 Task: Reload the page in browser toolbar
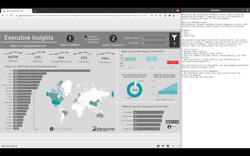pyautogui.click(x=11, y=16)
